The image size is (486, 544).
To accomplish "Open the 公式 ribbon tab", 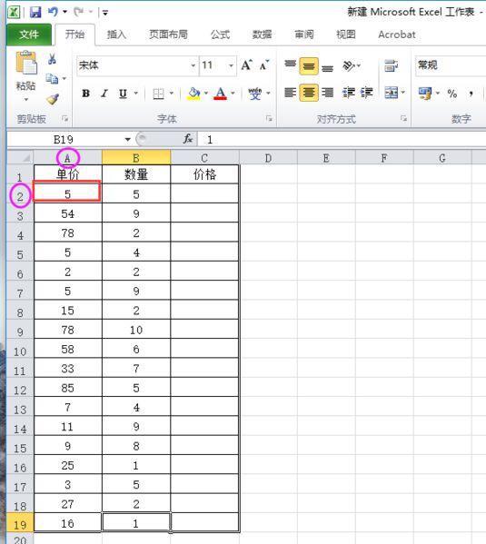I will [x=220, y=35].
